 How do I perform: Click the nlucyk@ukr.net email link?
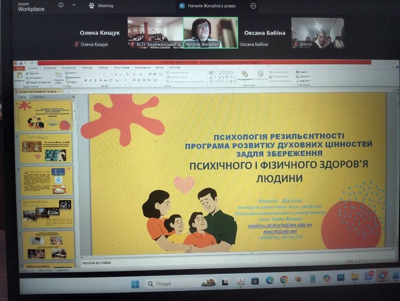pyautogui.click(x=280, y=231)
